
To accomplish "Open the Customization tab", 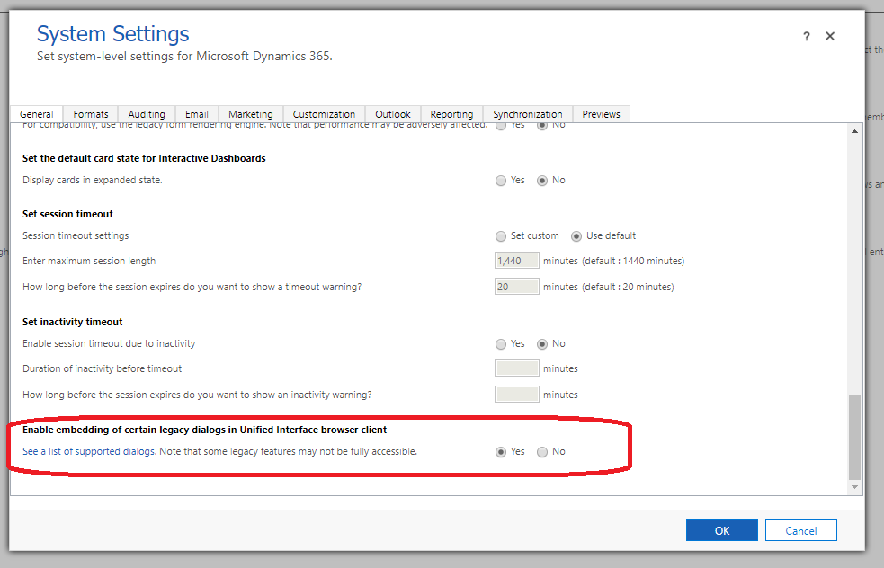I will (324, 113).
